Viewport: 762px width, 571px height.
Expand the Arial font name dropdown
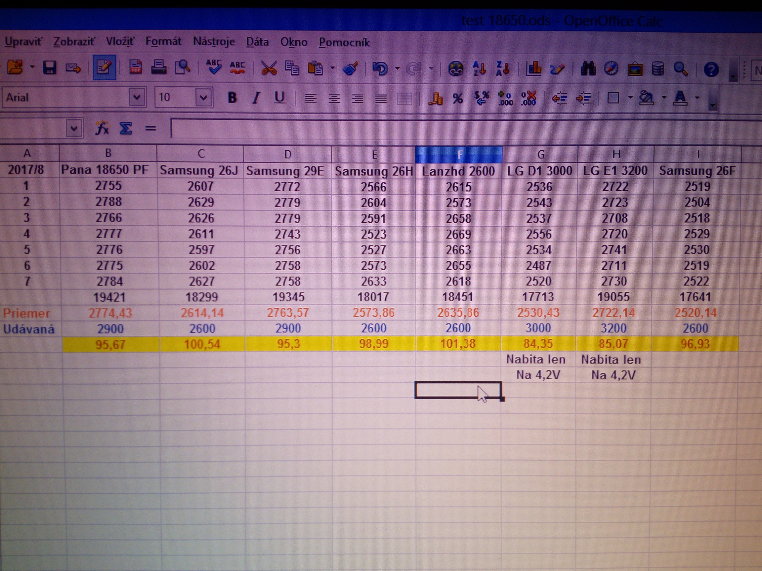point(137,98)
